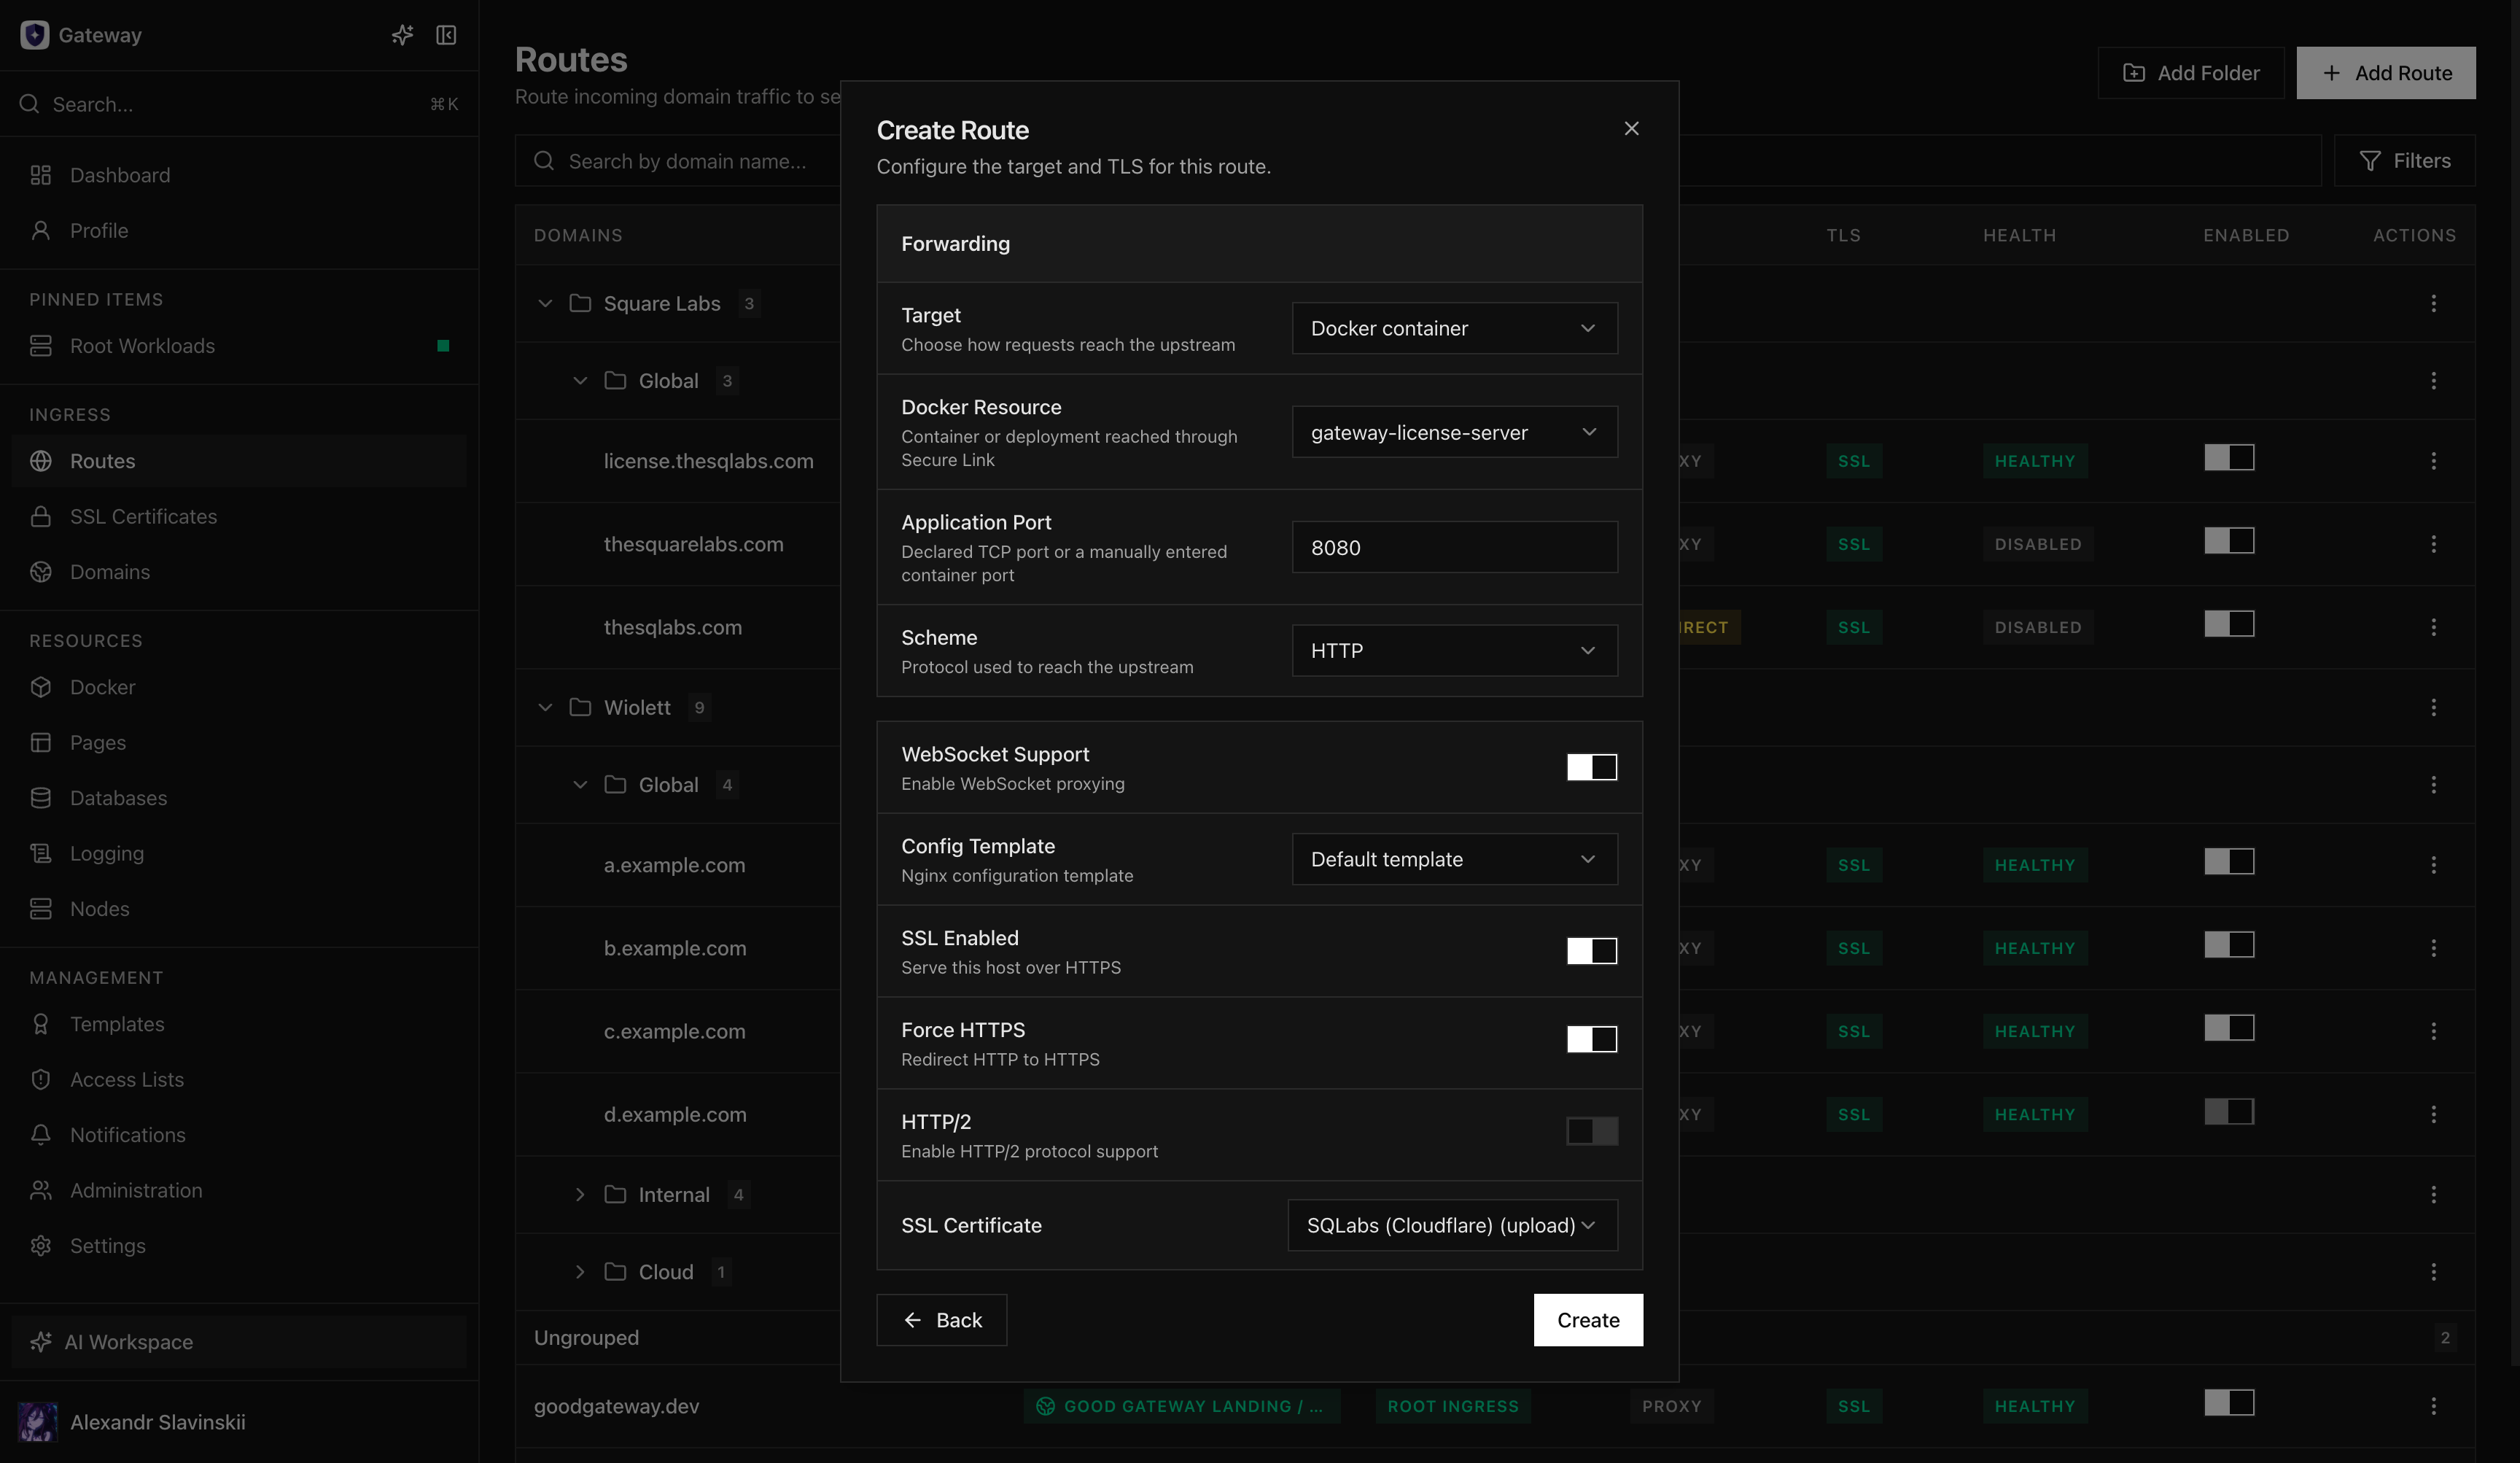
Task: Enable the HTTP/2 switch
Action: coord(1591,1131)
